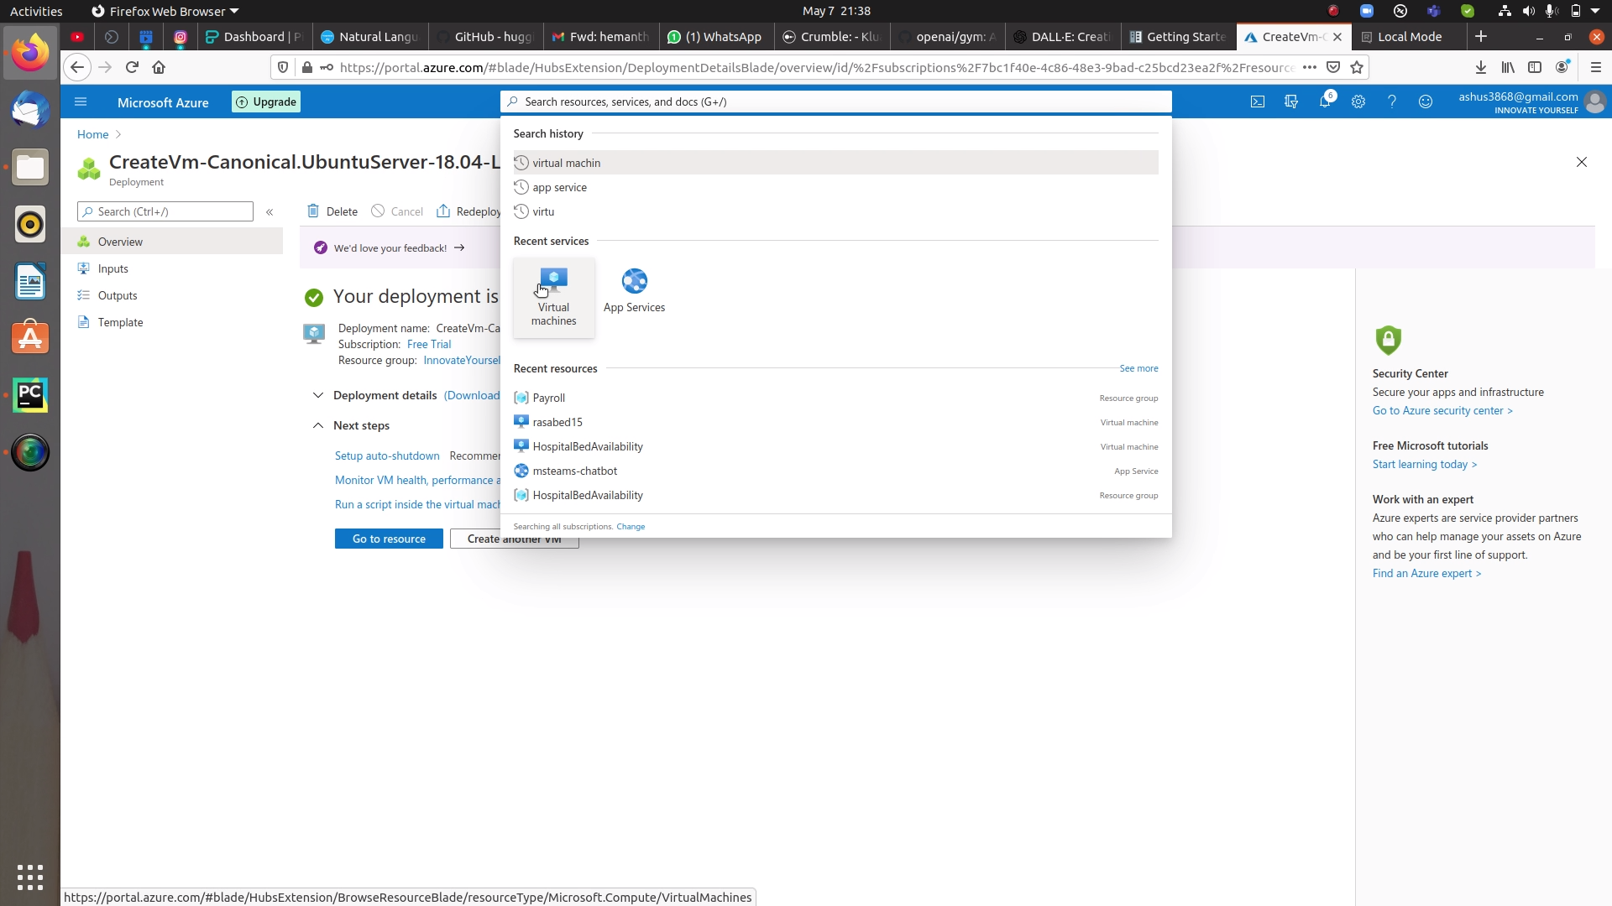Open the Setup auto-shutdown link
The image size is (1612, 906).
pos(387,456)
